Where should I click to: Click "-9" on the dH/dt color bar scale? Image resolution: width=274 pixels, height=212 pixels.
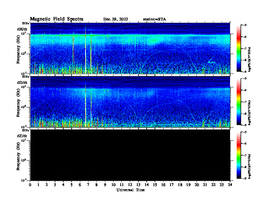245,72
